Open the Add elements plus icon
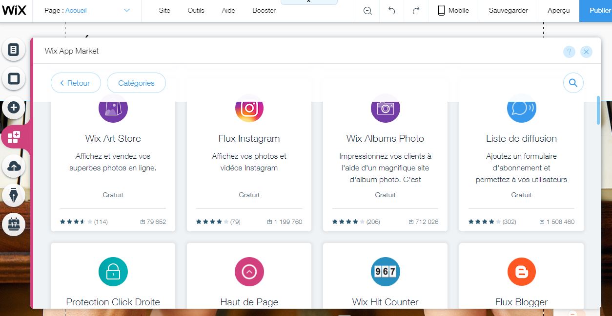The height and width of the screenshot is (316, 612). [14, 108]
